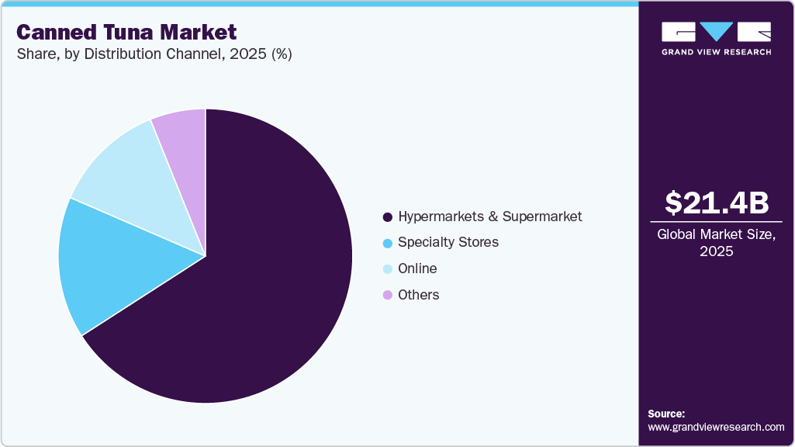Click the lavender Others legend bullet

click(386, 295)
